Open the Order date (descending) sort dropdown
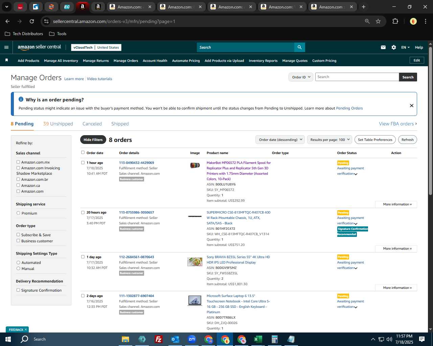The height and width of the screenshot is (346, 433). [280, 140]
